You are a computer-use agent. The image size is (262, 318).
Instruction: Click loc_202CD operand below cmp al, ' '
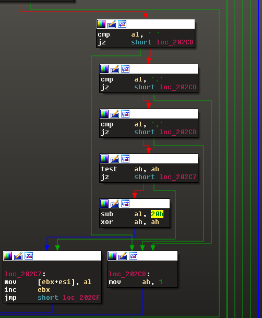tap(175, 42)
